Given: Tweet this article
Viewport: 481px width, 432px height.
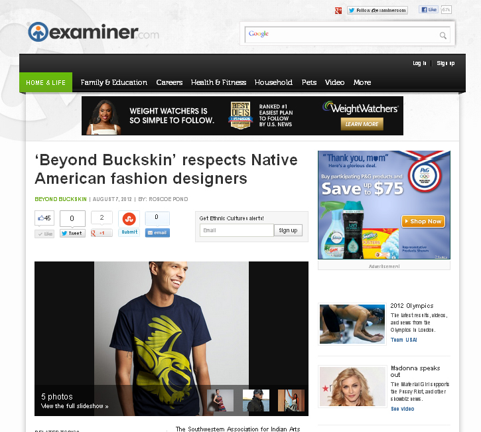Looking at the screenshot, I should [72, 233].
